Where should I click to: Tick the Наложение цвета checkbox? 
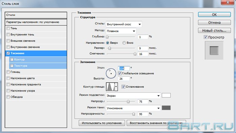click(8, 78)
